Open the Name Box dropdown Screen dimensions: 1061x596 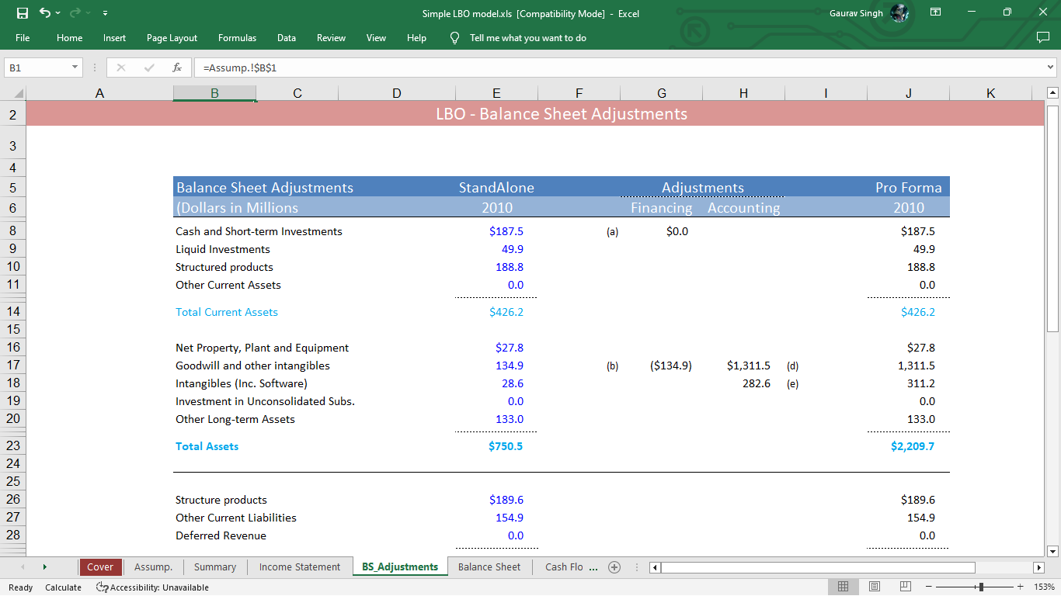click(76, 67)
